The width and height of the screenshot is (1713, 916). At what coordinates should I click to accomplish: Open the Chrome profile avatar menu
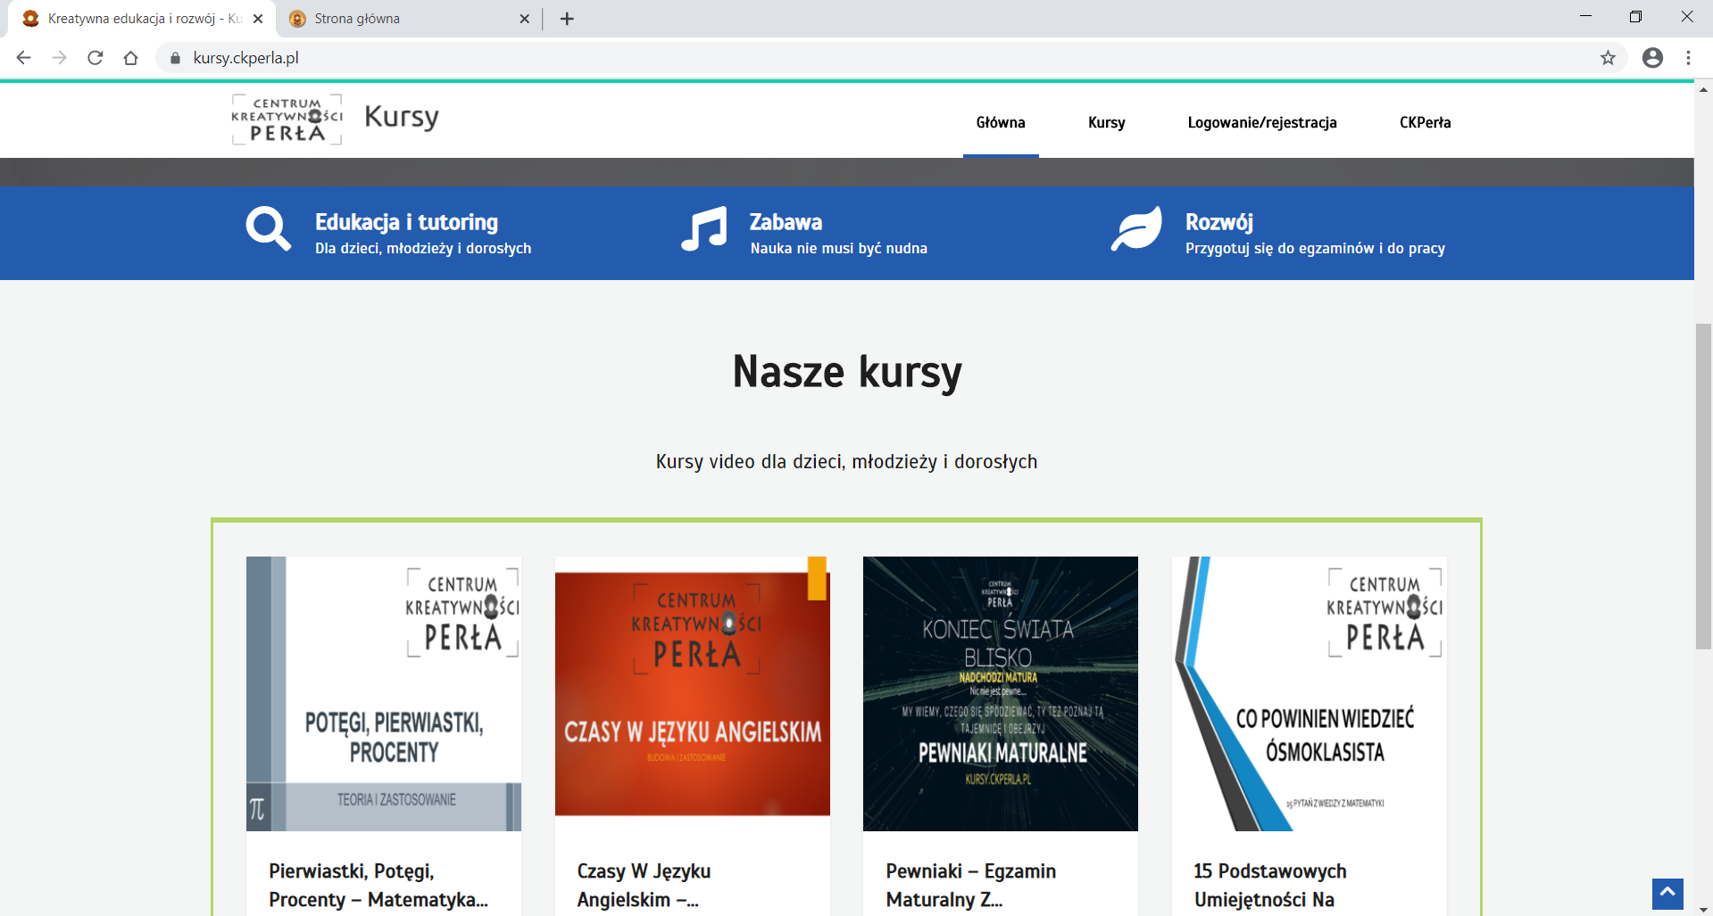(x=1652, y=58)
